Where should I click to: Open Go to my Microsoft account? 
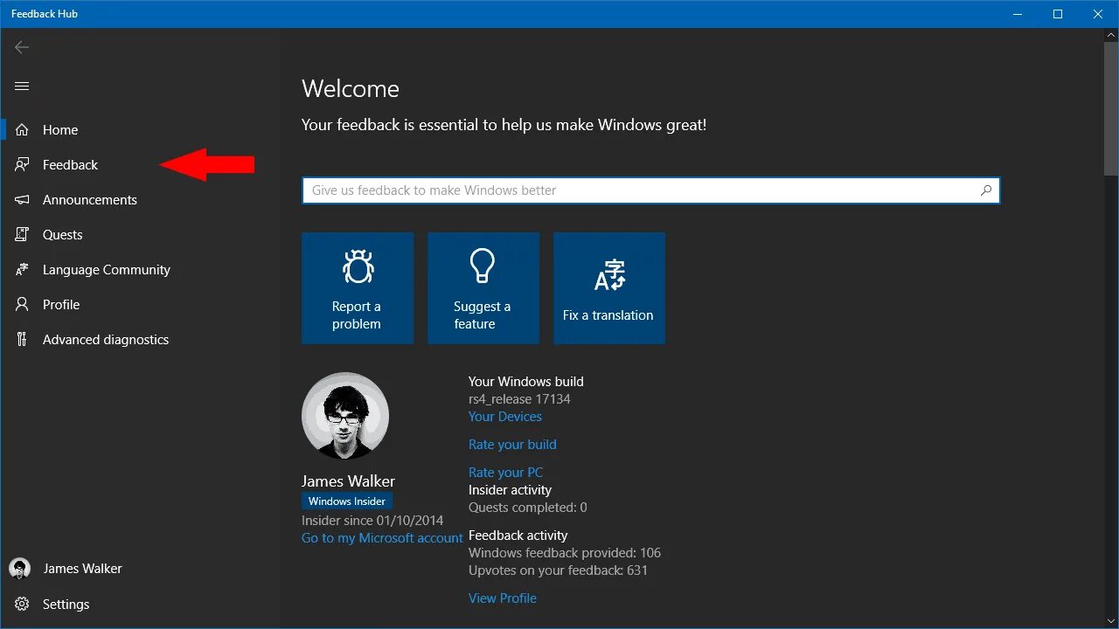click(382, 537)
